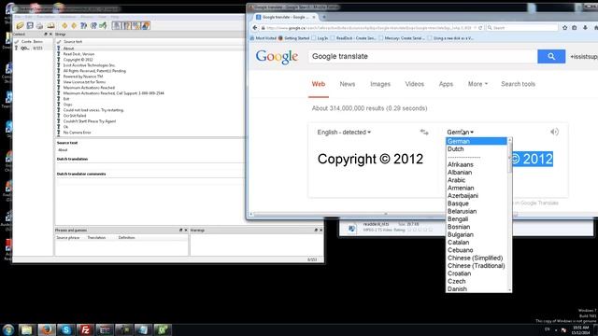598x336 pixels.
Task: Select Dutch in the language list
Action: (477, 149)
